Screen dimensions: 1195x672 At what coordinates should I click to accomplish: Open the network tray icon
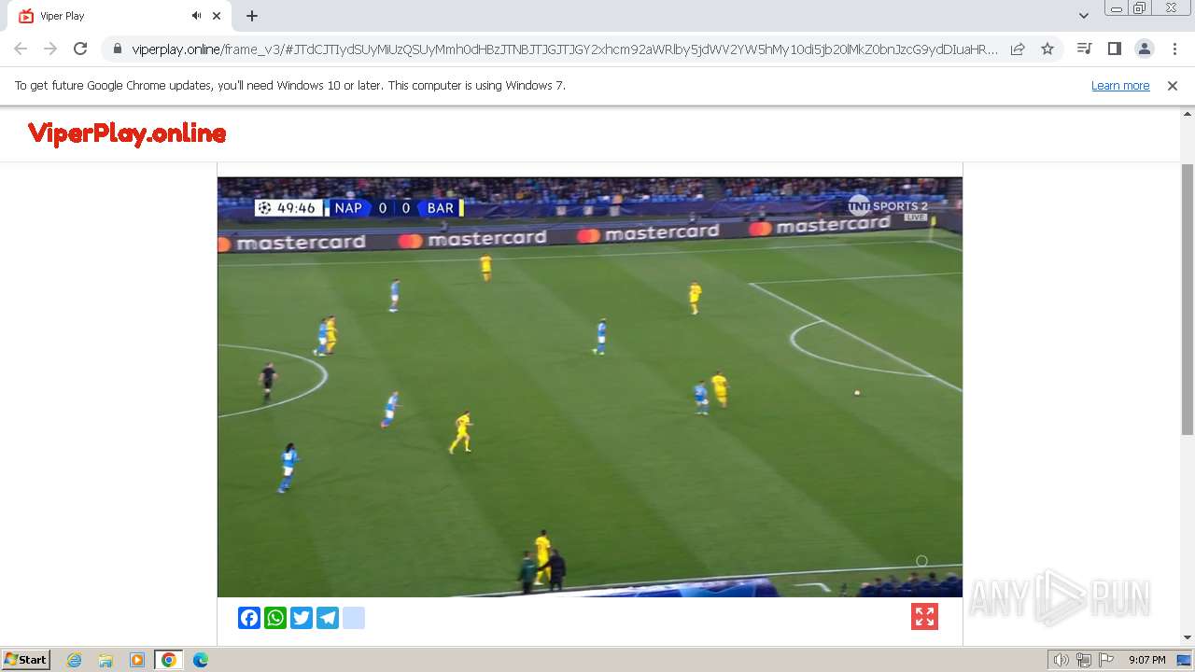[x=1084, y=660]
